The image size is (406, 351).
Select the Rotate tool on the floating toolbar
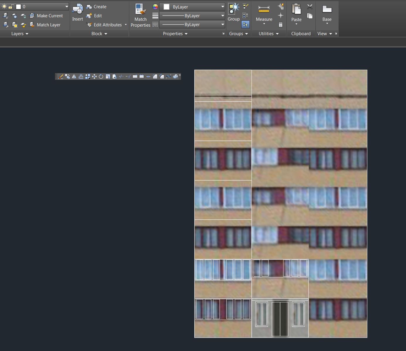(101, 76)
